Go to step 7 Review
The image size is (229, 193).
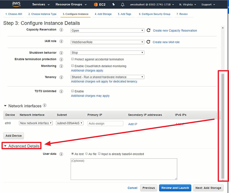(x=182, y=14)
